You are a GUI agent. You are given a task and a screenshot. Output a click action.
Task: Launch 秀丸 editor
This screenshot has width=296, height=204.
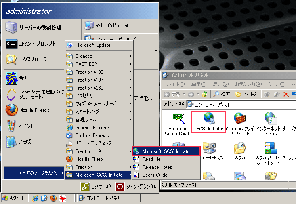[17, 78]
